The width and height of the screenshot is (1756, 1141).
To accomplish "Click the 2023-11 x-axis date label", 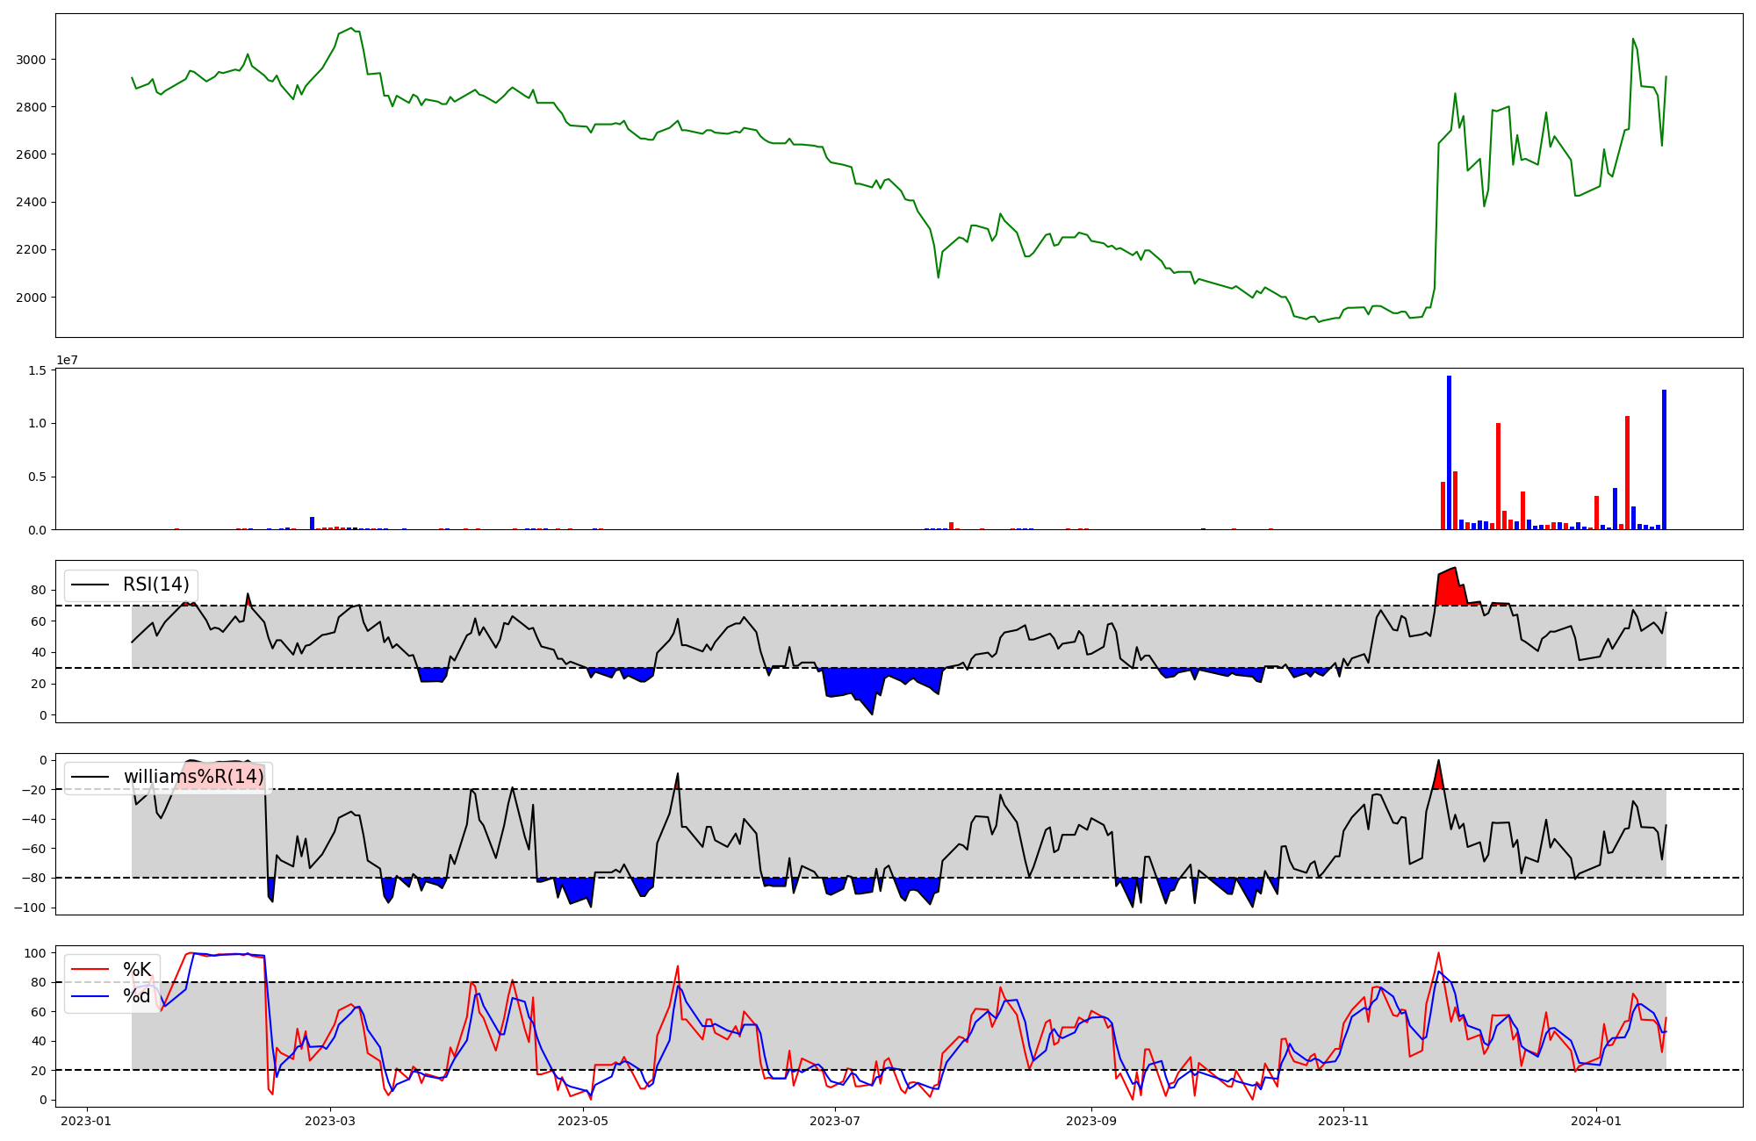I will pos(1343,1121).
